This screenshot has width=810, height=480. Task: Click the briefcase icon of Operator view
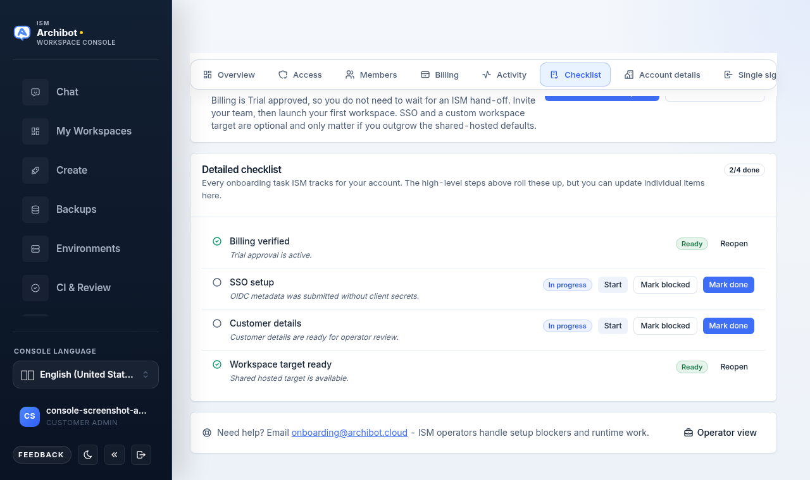[x=688, y=433]
